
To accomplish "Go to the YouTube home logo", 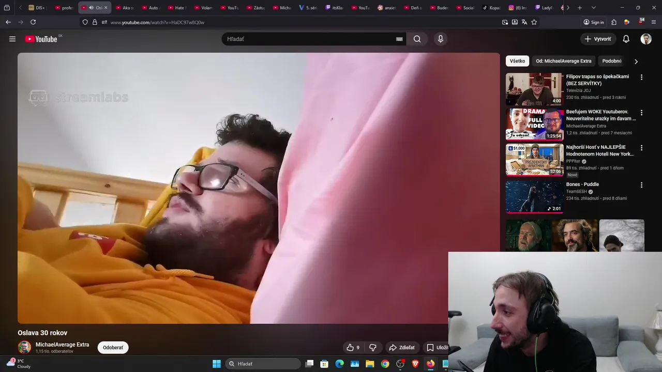I will [x=41, y=39].
